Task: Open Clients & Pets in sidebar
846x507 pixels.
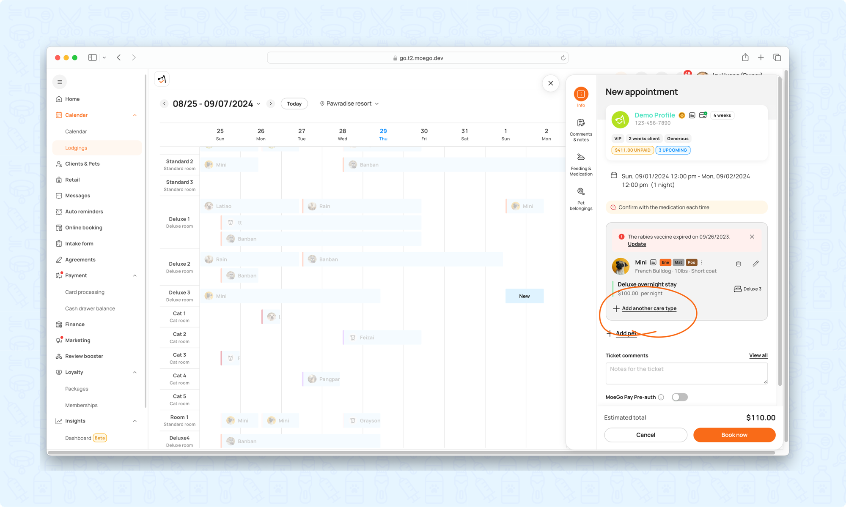Action: tap(82, 164)
